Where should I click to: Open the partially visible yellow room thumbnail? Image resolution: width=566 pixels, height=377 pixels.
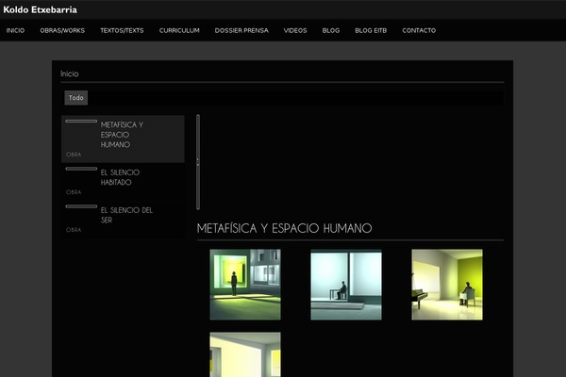point(245,354)
